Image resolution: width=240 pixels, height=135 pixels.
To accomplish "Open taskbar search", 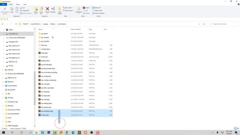I will point(22,132).
